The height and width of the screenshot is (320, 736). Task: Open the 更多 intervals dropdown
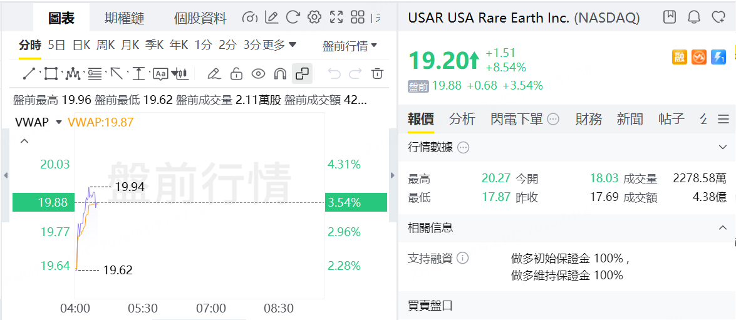(279, 46)
